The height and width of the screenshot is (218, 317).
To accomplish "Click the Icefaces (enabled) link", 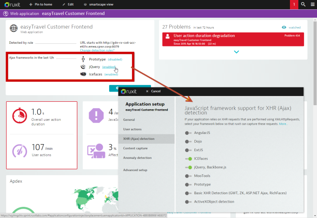I will (x=111, y=74).
